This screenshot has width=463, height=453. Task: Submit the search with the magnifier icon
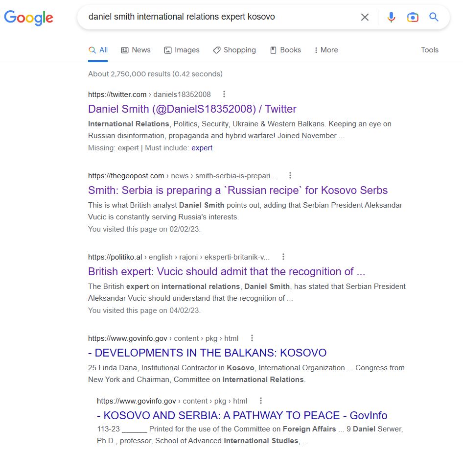tap(434, 17)
